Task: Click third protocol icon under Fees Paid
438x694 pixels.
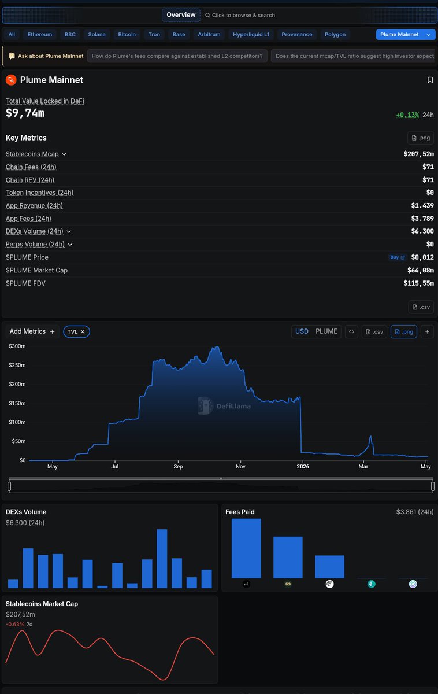Action: click(329, 584)
